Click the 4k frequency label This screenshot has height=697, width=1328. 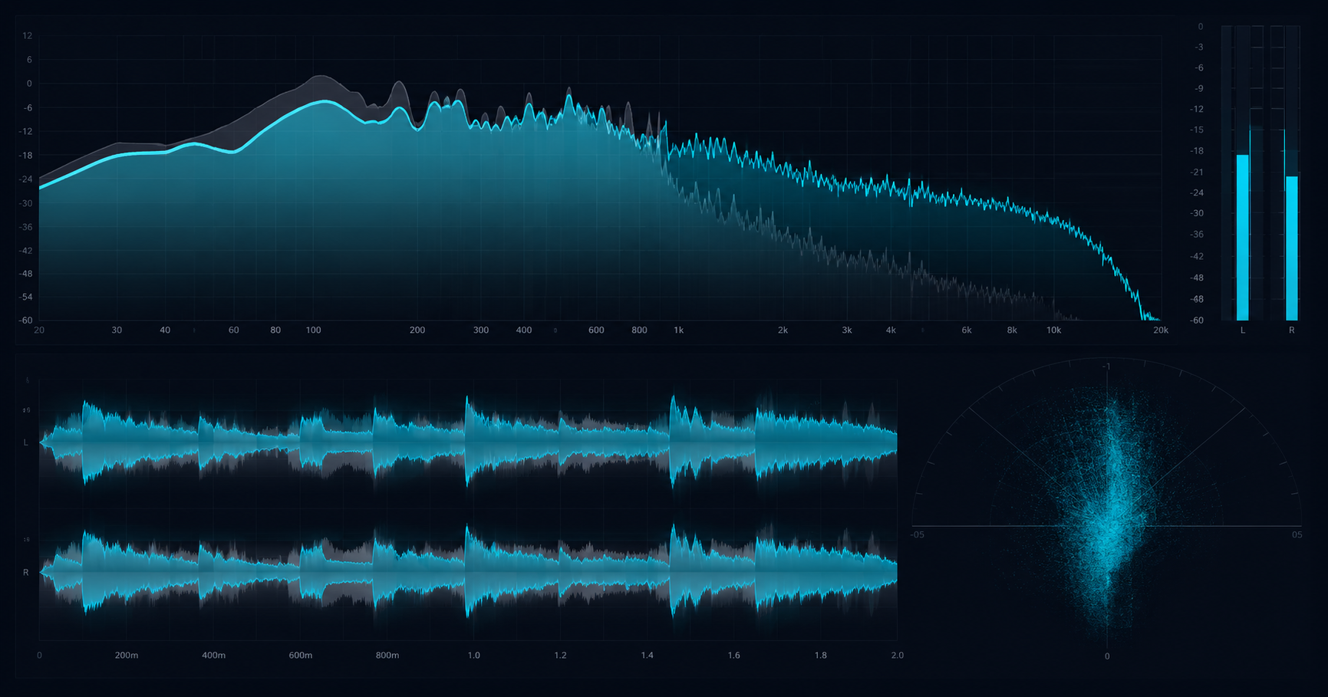tap(891, 330)
